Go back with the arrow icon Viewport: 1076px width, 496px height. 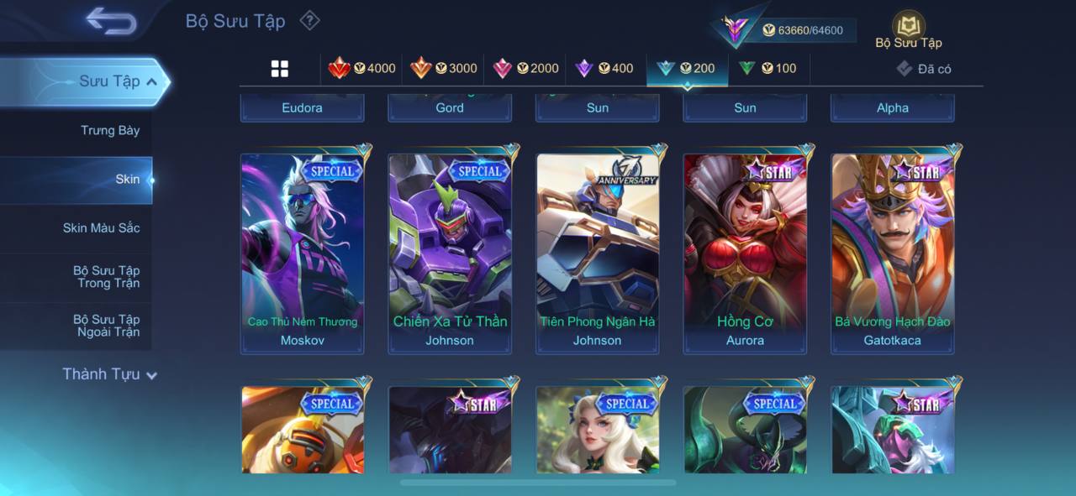point(111,20)
